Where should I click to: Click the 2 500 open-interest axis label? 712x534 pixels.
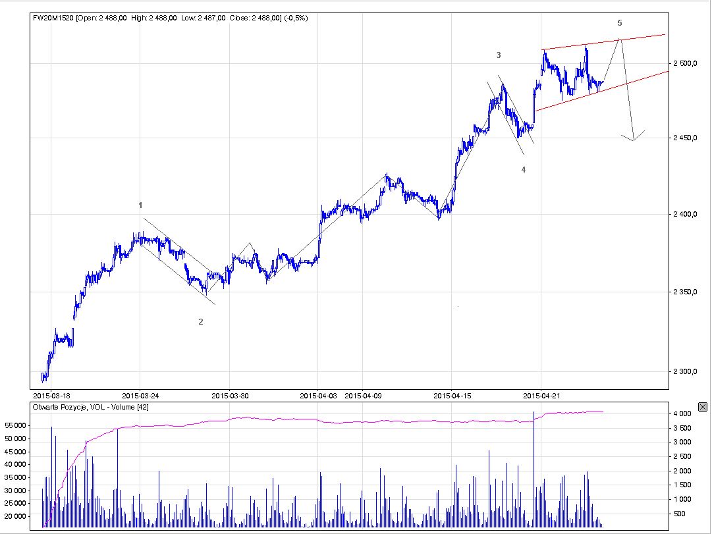[x=682, y=457]
